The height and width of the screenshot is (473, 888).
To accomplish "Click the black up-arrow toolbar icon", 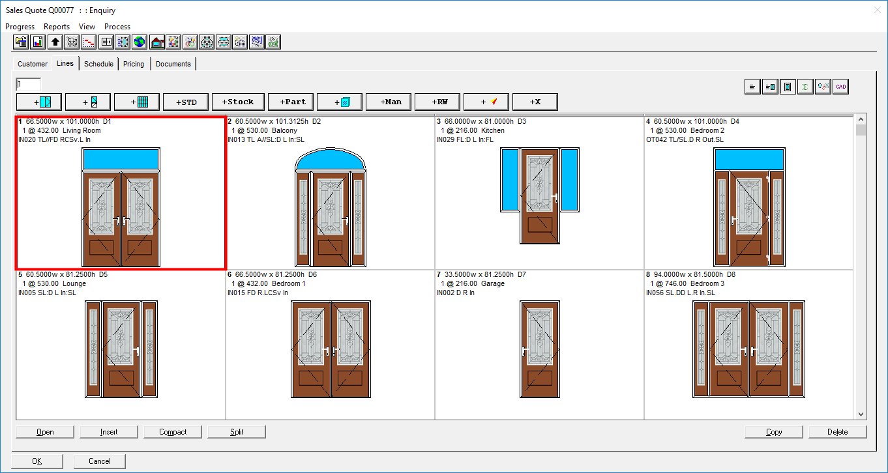I will point(55,42).
